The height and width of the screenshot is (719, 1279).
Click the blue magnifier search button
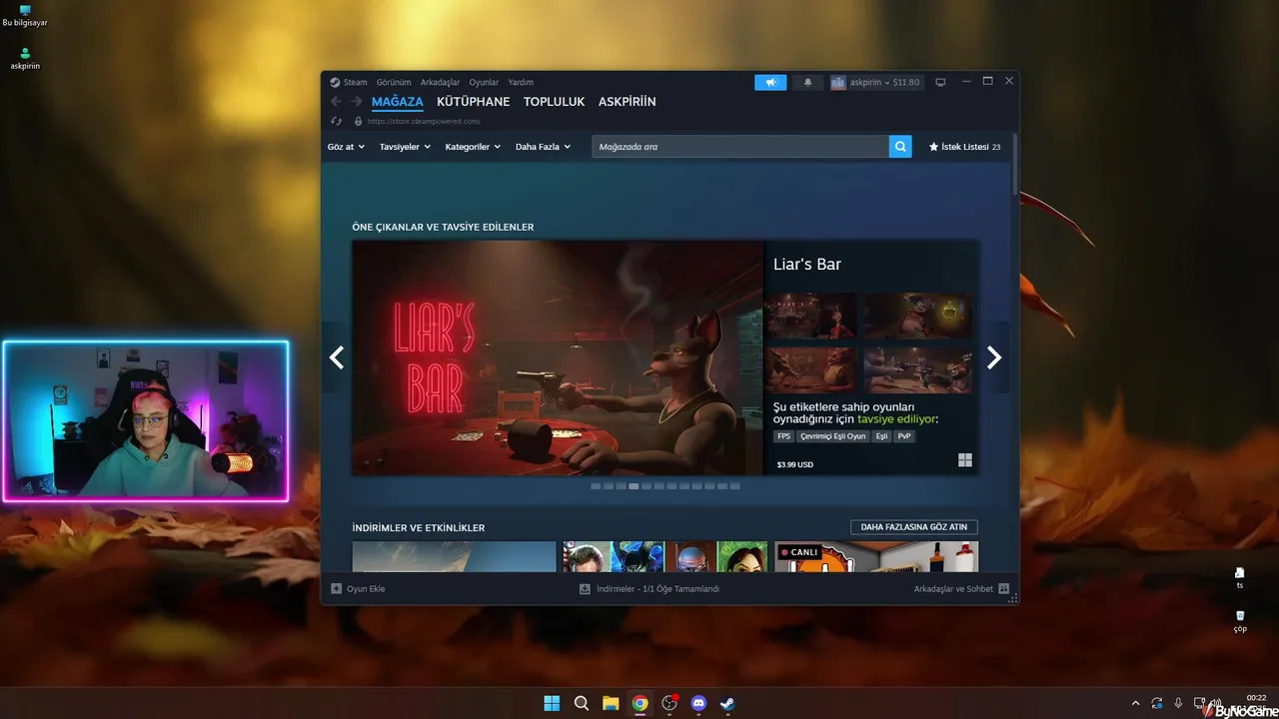click(900, 147)
